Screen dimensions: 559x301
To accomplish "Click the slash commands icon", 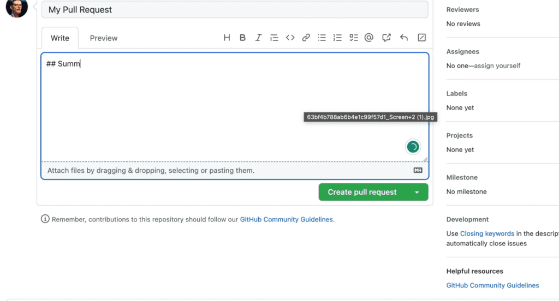I will pos(422,38).
